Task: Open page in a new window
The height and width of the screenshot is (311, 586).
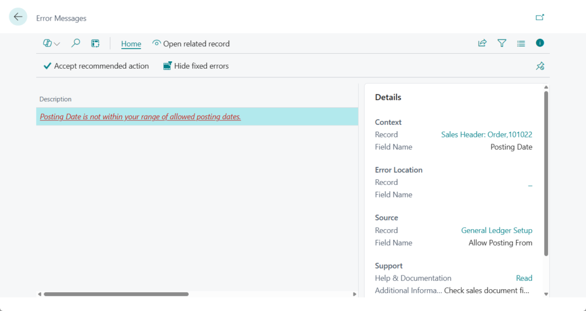Action: (x=540, y=17)
